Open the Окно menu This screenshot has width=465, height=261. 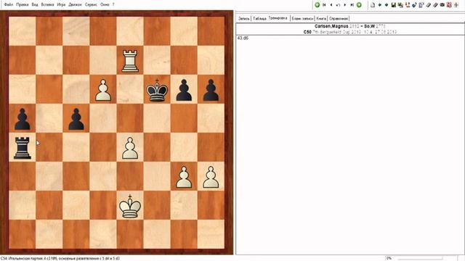tap(105, 5)
